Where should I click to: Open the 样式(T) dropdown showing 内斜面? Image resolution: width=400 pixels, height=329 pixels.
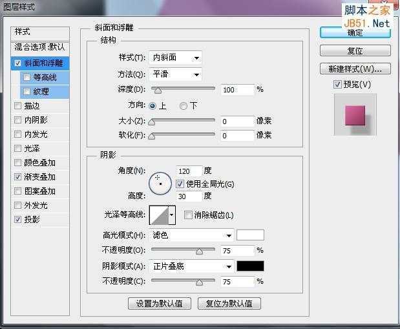tap(175, 58)
